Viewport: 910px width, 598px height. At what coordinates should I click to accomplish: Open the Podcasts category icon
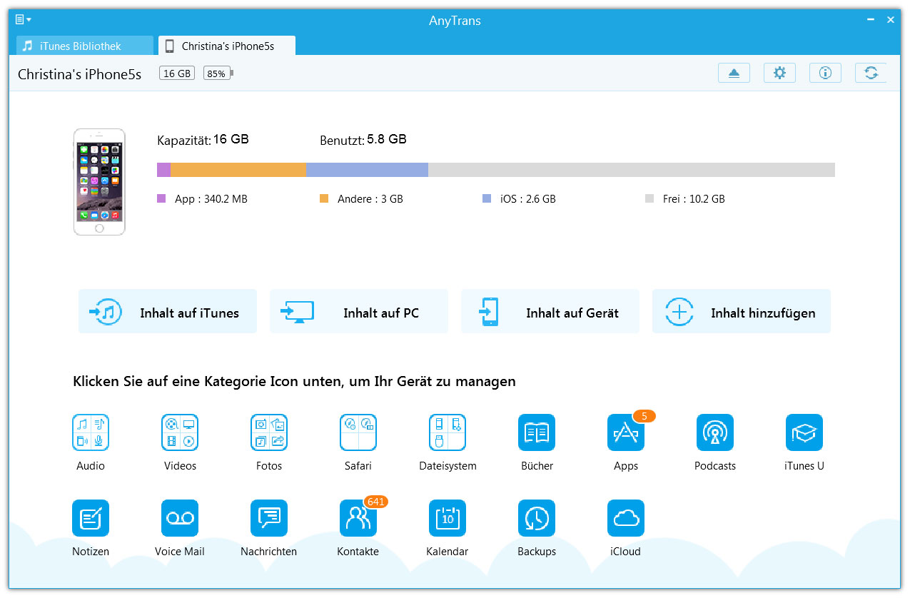[715, 432]
